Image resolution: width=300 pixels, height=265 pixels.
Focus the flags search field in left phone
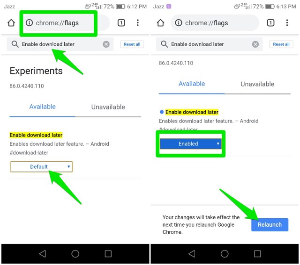(x=60, y=44)
